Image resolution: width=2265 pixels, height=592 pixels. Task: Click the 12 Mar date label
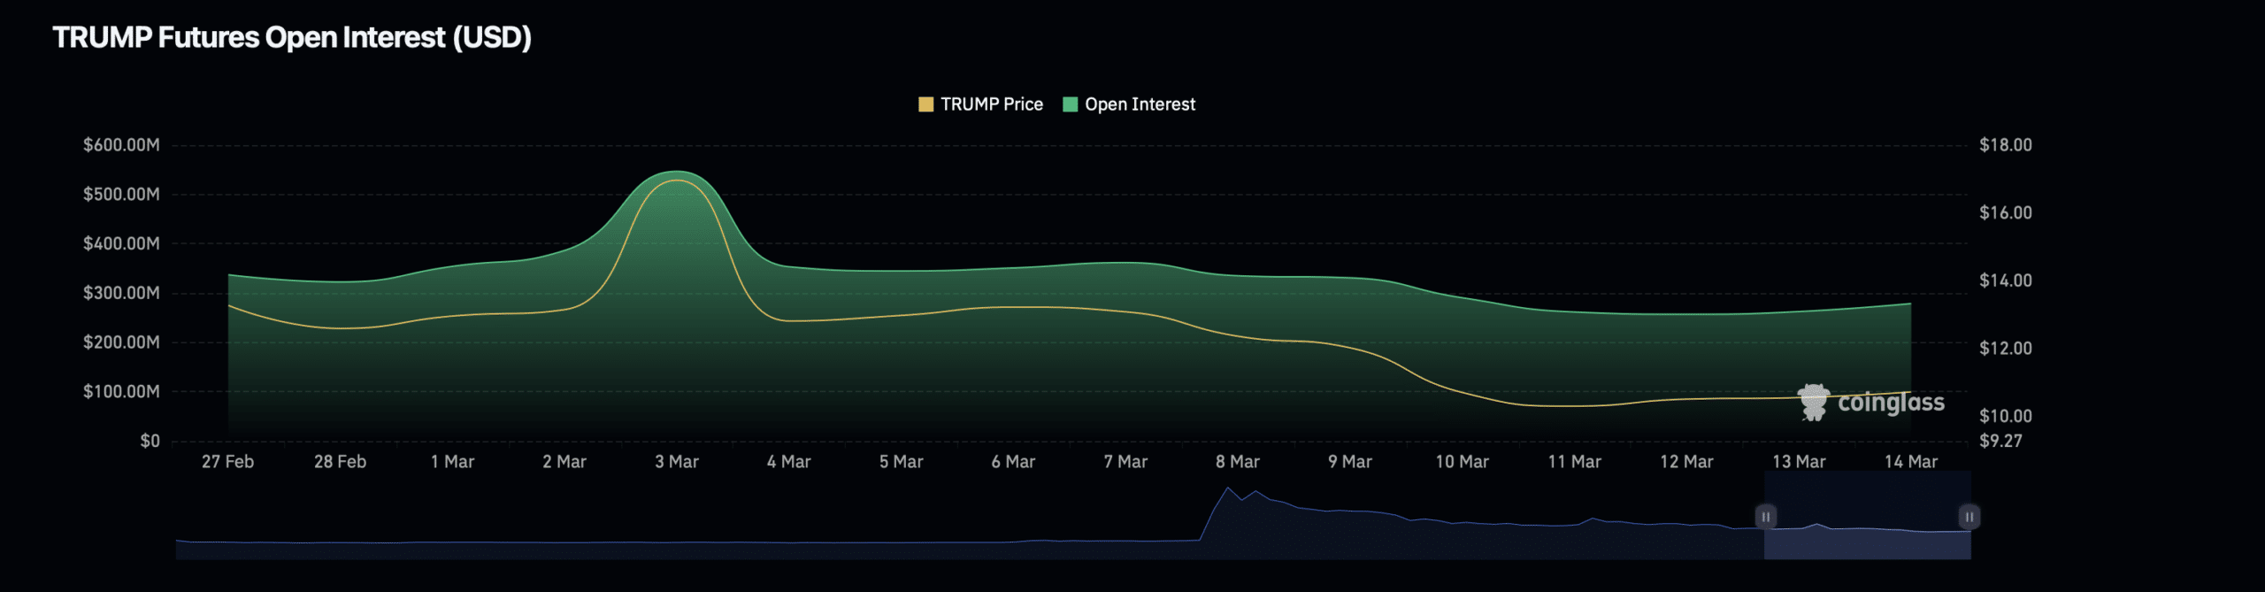tap(1686, 462)
